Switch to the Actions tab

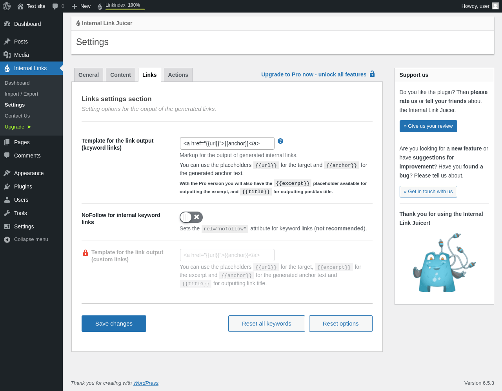tap(178, 75)
